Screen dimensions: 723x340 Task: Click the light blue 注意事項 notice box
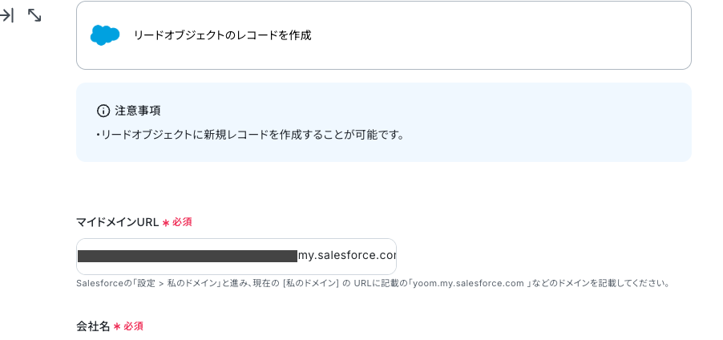(x=384, y=122)
